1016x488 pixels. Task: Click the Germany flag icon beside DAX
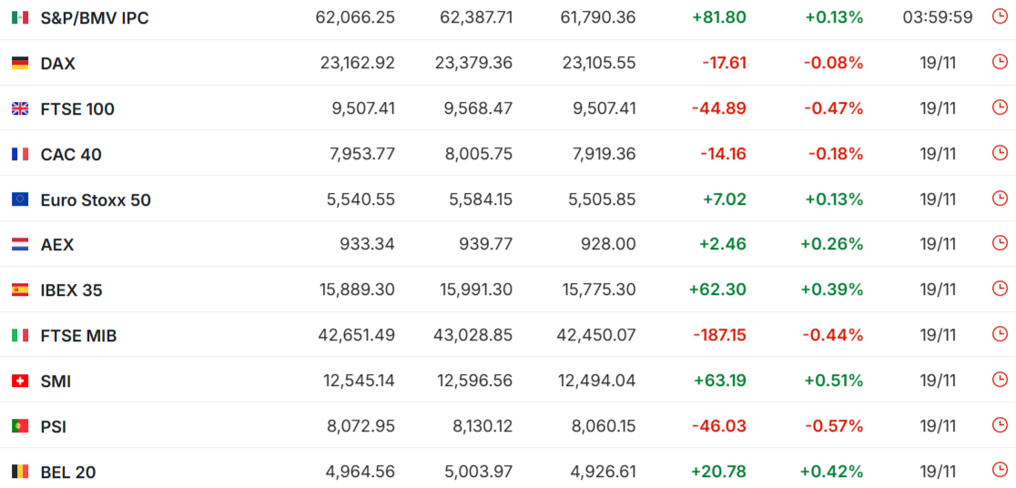pyautogui.click(x=20, y=63)
